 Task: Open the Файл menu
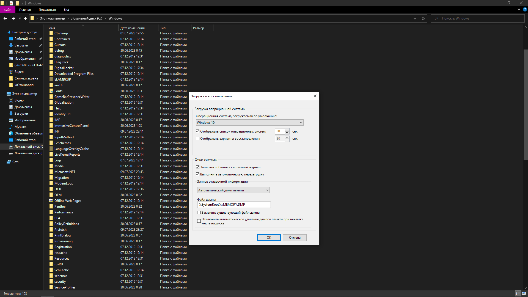[7, 10]
